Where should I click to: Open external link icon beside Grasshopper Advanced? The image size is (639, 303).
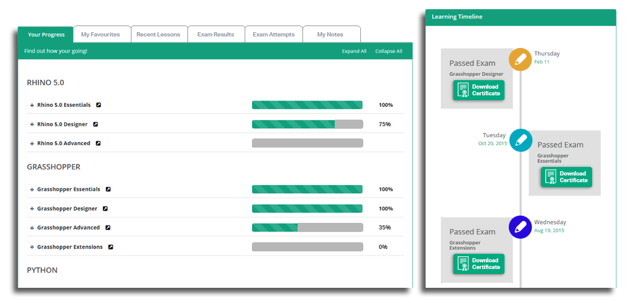(108, 227)
